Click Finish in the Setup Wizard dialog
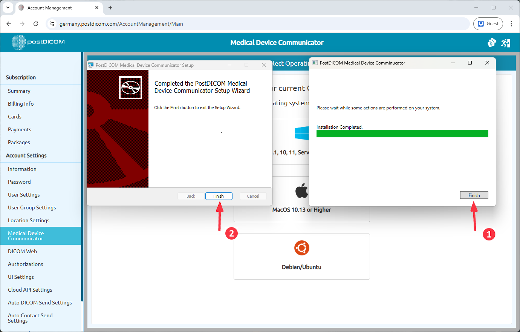This screenshot has width=520, height=332. coord(219,196)
